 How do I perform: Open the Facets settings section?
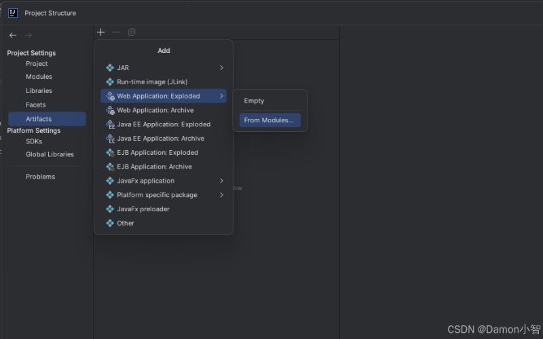[x=36, y=105]
